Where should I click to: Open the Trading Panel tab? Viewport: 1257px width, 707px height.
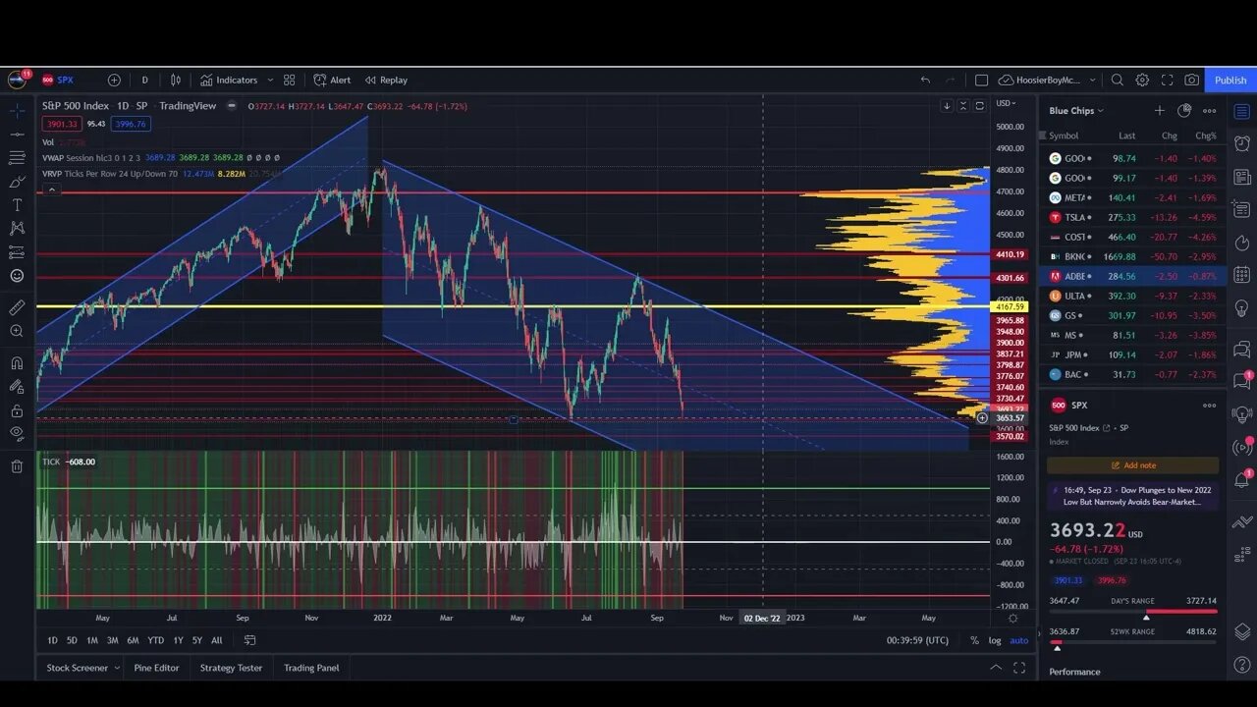[x=311, y=668]
